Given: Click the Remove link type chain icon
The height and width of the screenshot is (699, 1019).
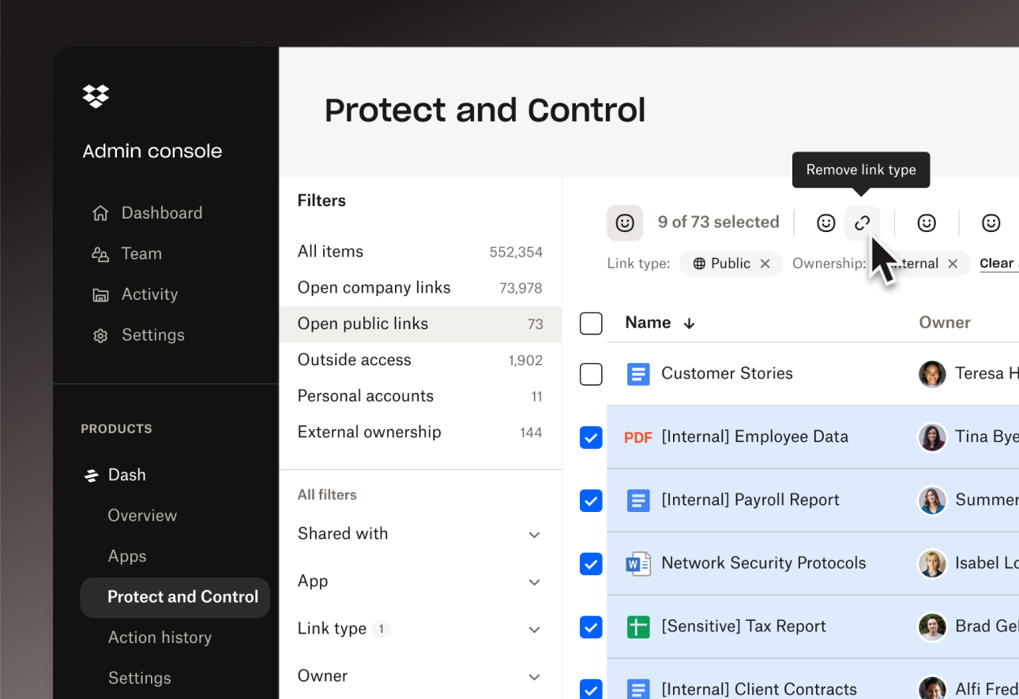Looking at the screenshot, I should point(863,223).
